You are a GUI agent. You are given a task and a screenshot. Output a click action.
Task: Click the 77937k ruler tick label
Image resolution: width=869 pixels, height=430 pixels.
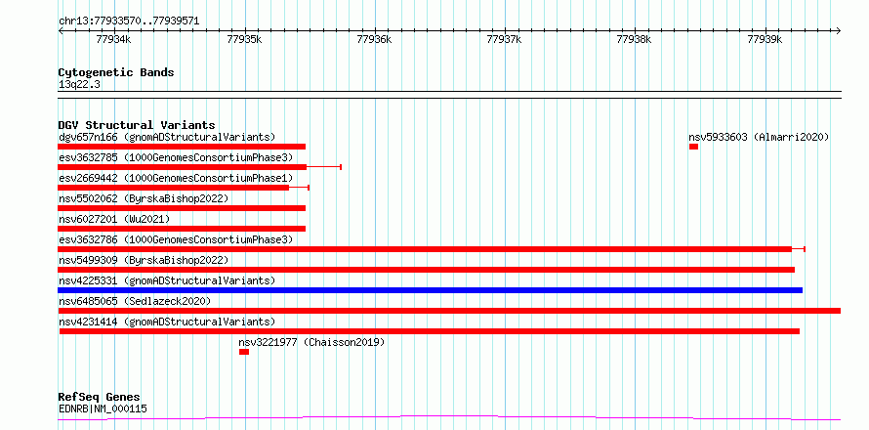coord(505,39)
